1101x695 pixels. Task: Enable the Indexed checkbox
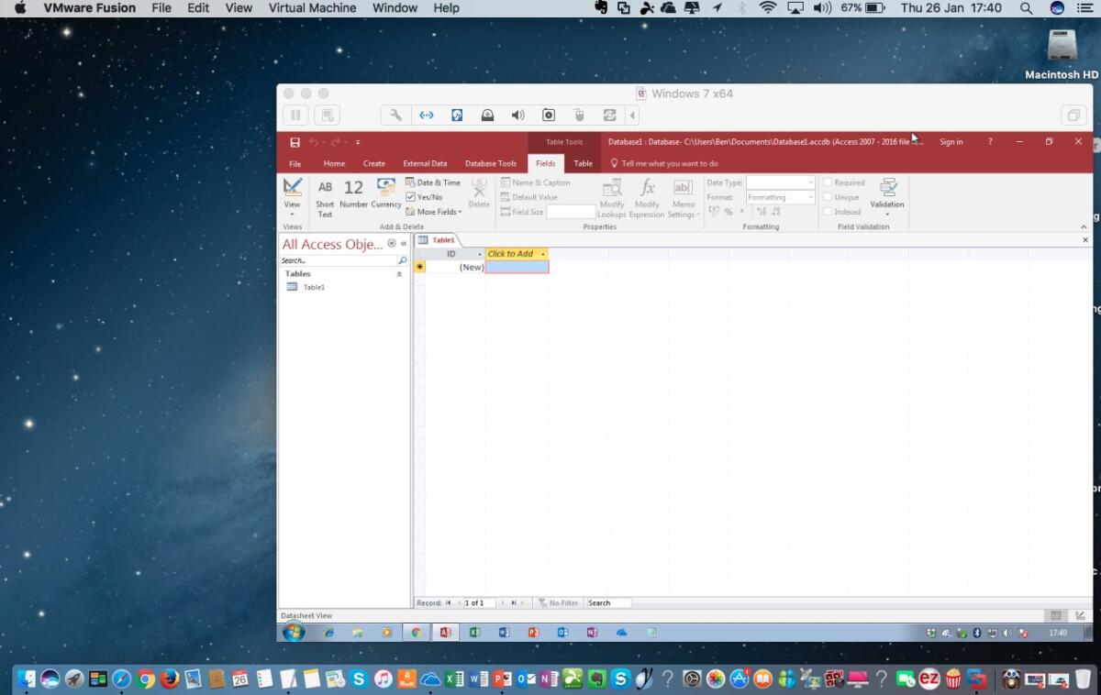(827, 211)
